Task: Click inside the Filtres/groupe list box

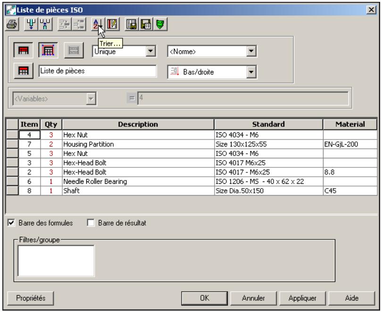Action: pos(56,261)
